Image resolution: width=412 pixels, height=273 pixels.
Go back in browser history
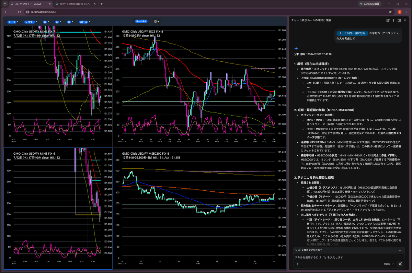(5, 12)
